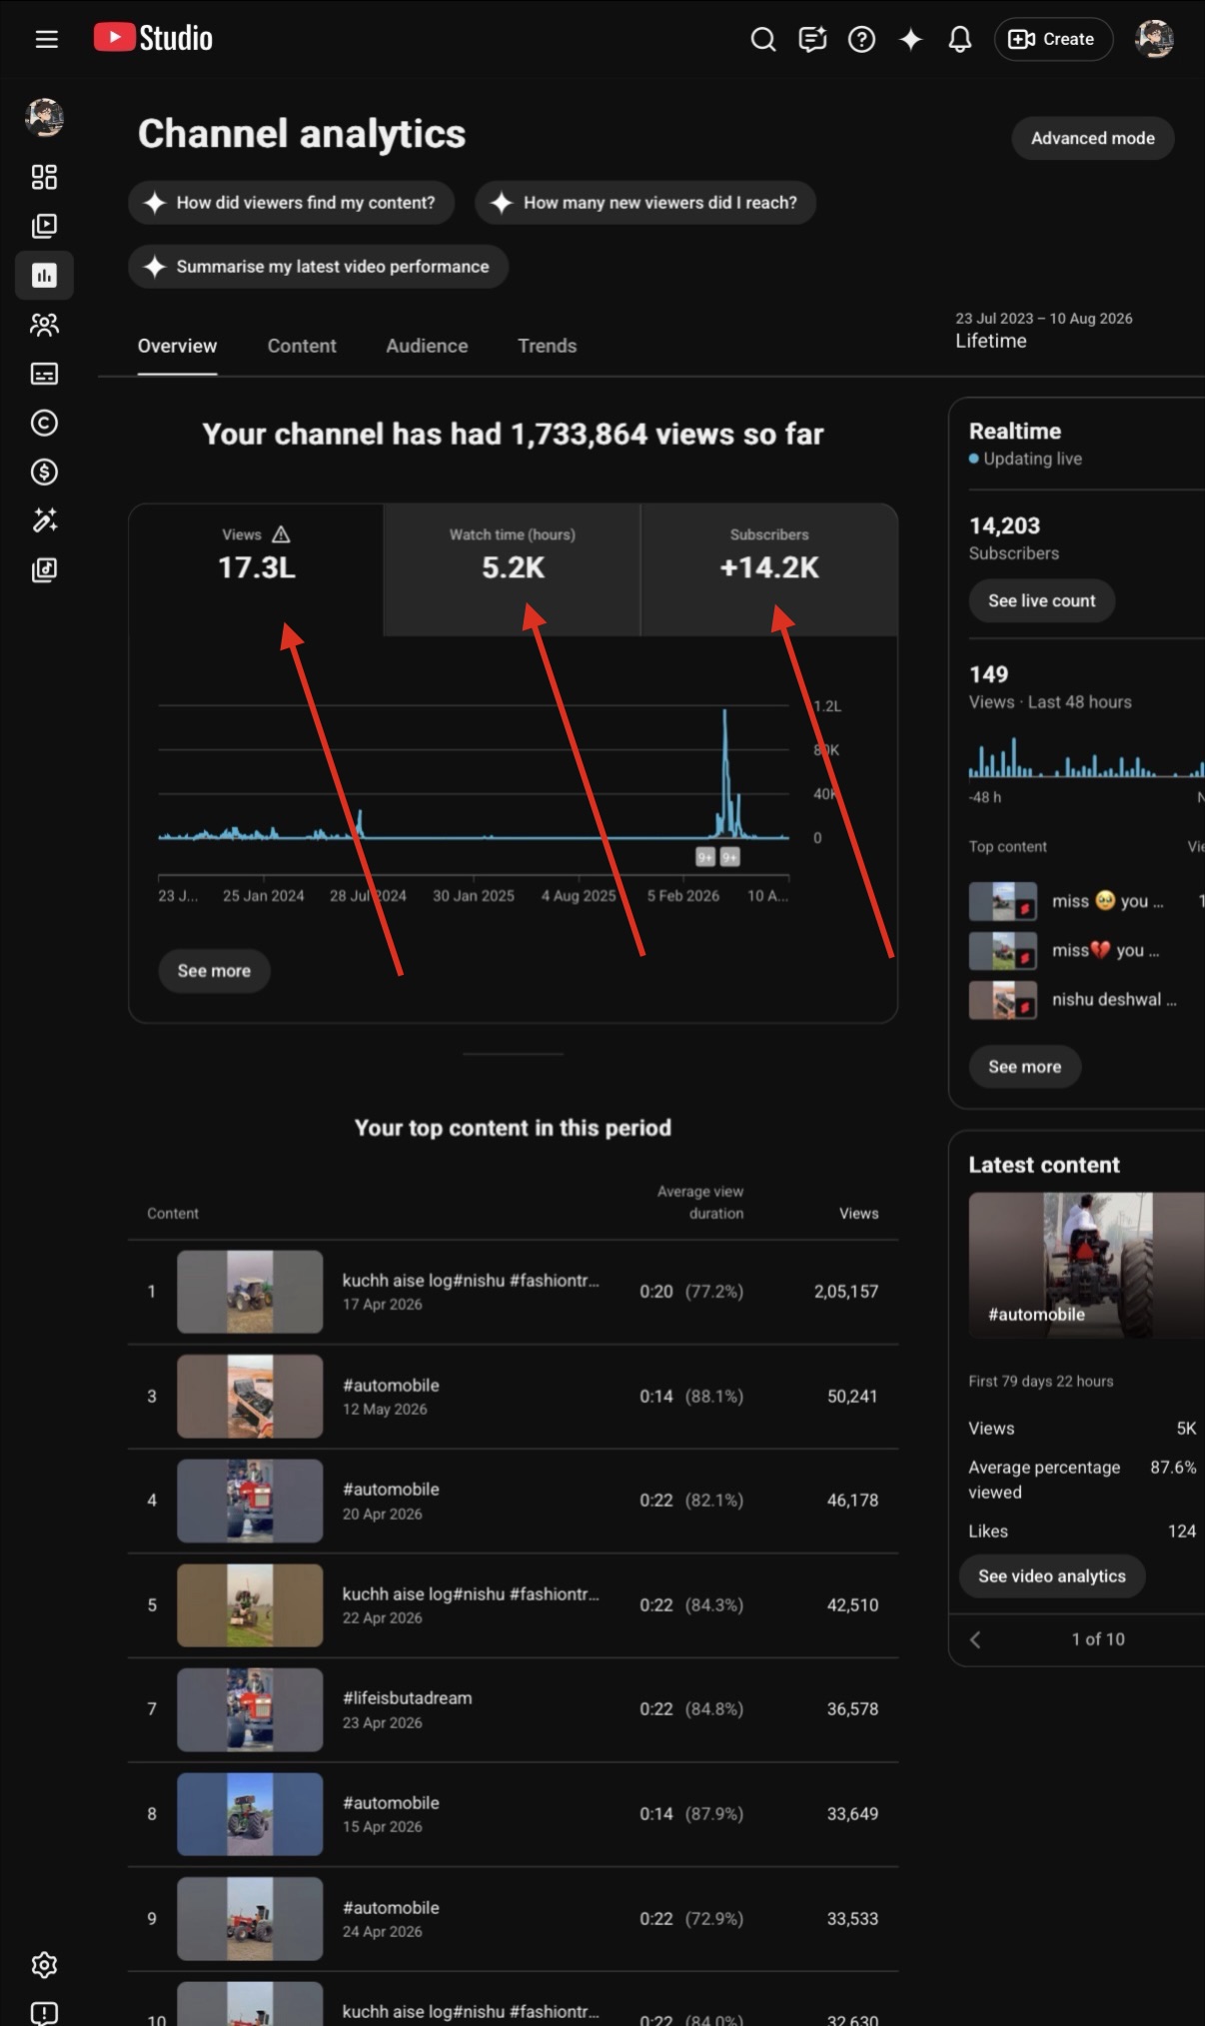
Task: Open thumbnail of #automobile 12 May 2026
Action: (250, 1397)
